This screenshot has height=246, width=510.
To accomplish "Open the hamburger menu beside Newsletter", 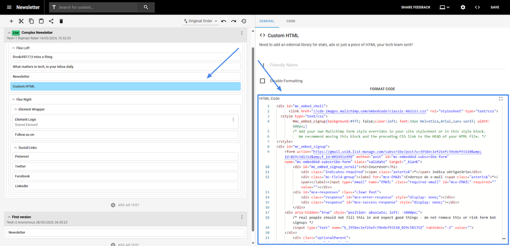I will point(8,7).
